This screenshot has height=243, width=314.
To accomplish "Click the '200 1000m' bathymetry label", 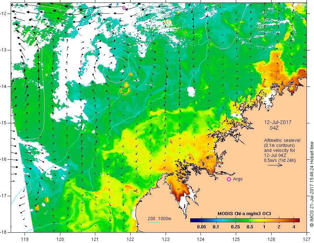I will tap(159, 219).
